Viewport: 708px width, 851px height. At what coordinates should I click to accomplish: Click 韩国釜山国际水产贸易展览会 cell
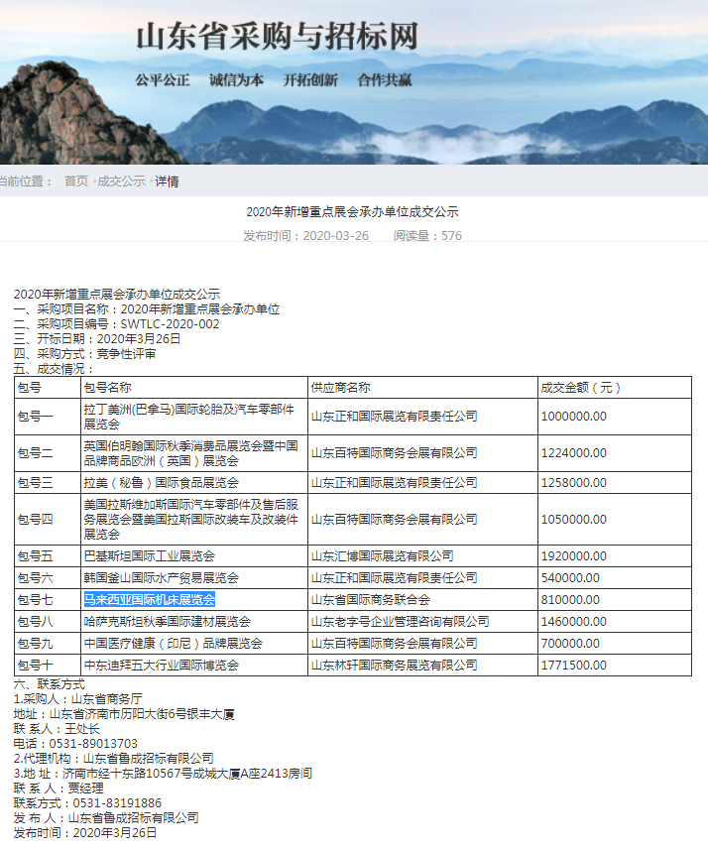coord(194,578)
